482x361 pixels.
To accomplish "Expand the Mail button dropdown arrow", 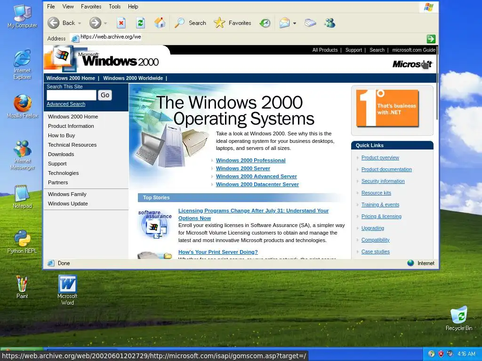I will [x=295, y=24].
